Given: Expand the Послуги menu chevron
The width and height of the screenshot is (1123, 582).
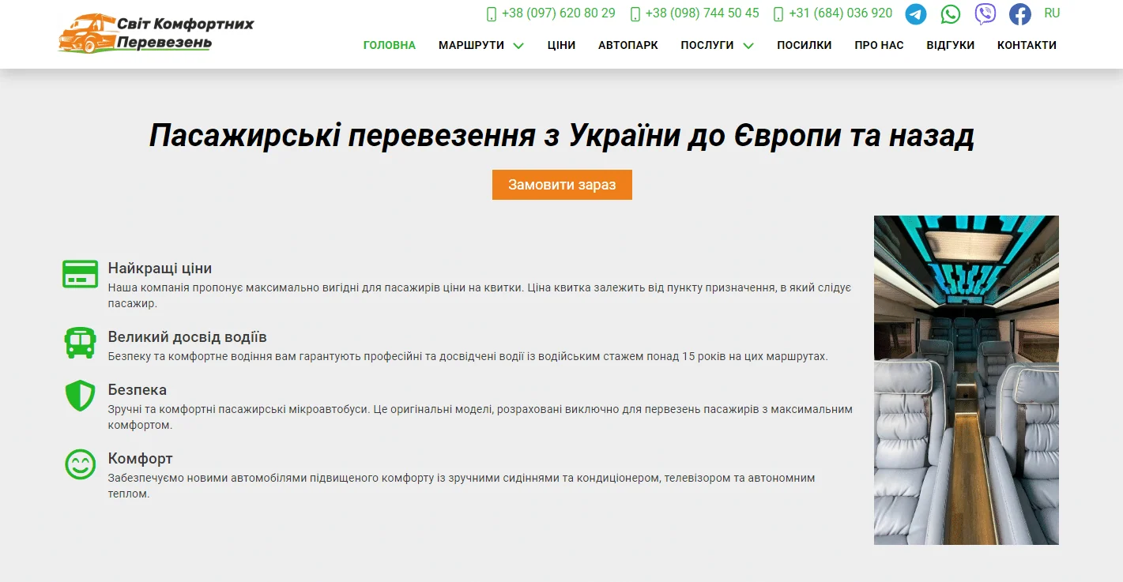Looking at the screenshot, I should coord(748,46).
